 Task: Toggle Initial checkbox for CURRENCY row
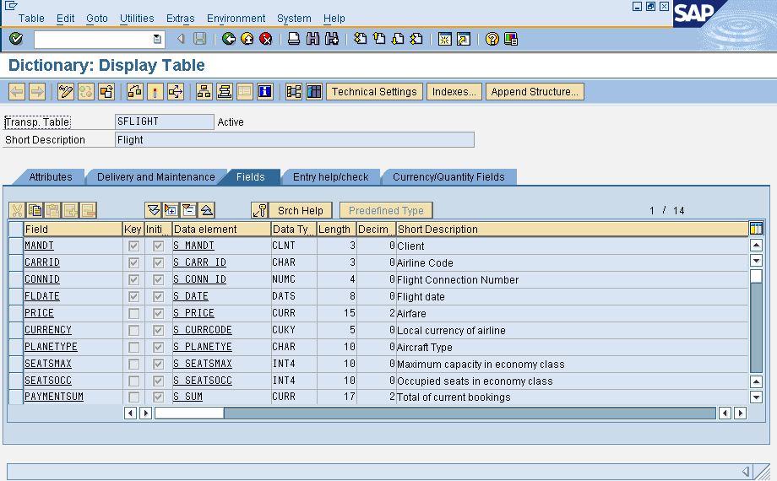tap(158, 330)
